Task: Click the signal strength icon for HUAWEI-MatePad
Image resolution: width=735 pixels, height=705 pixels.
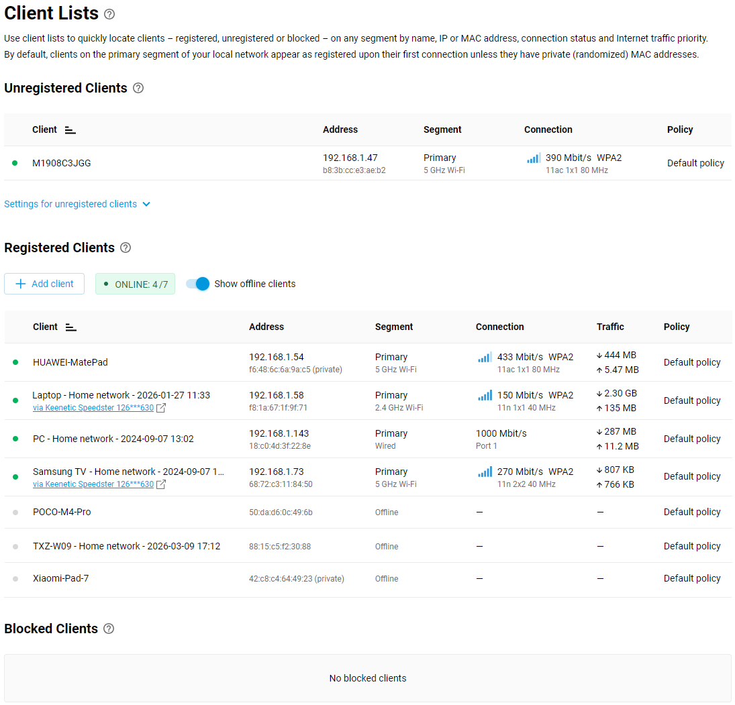Action: coord(485,358)
